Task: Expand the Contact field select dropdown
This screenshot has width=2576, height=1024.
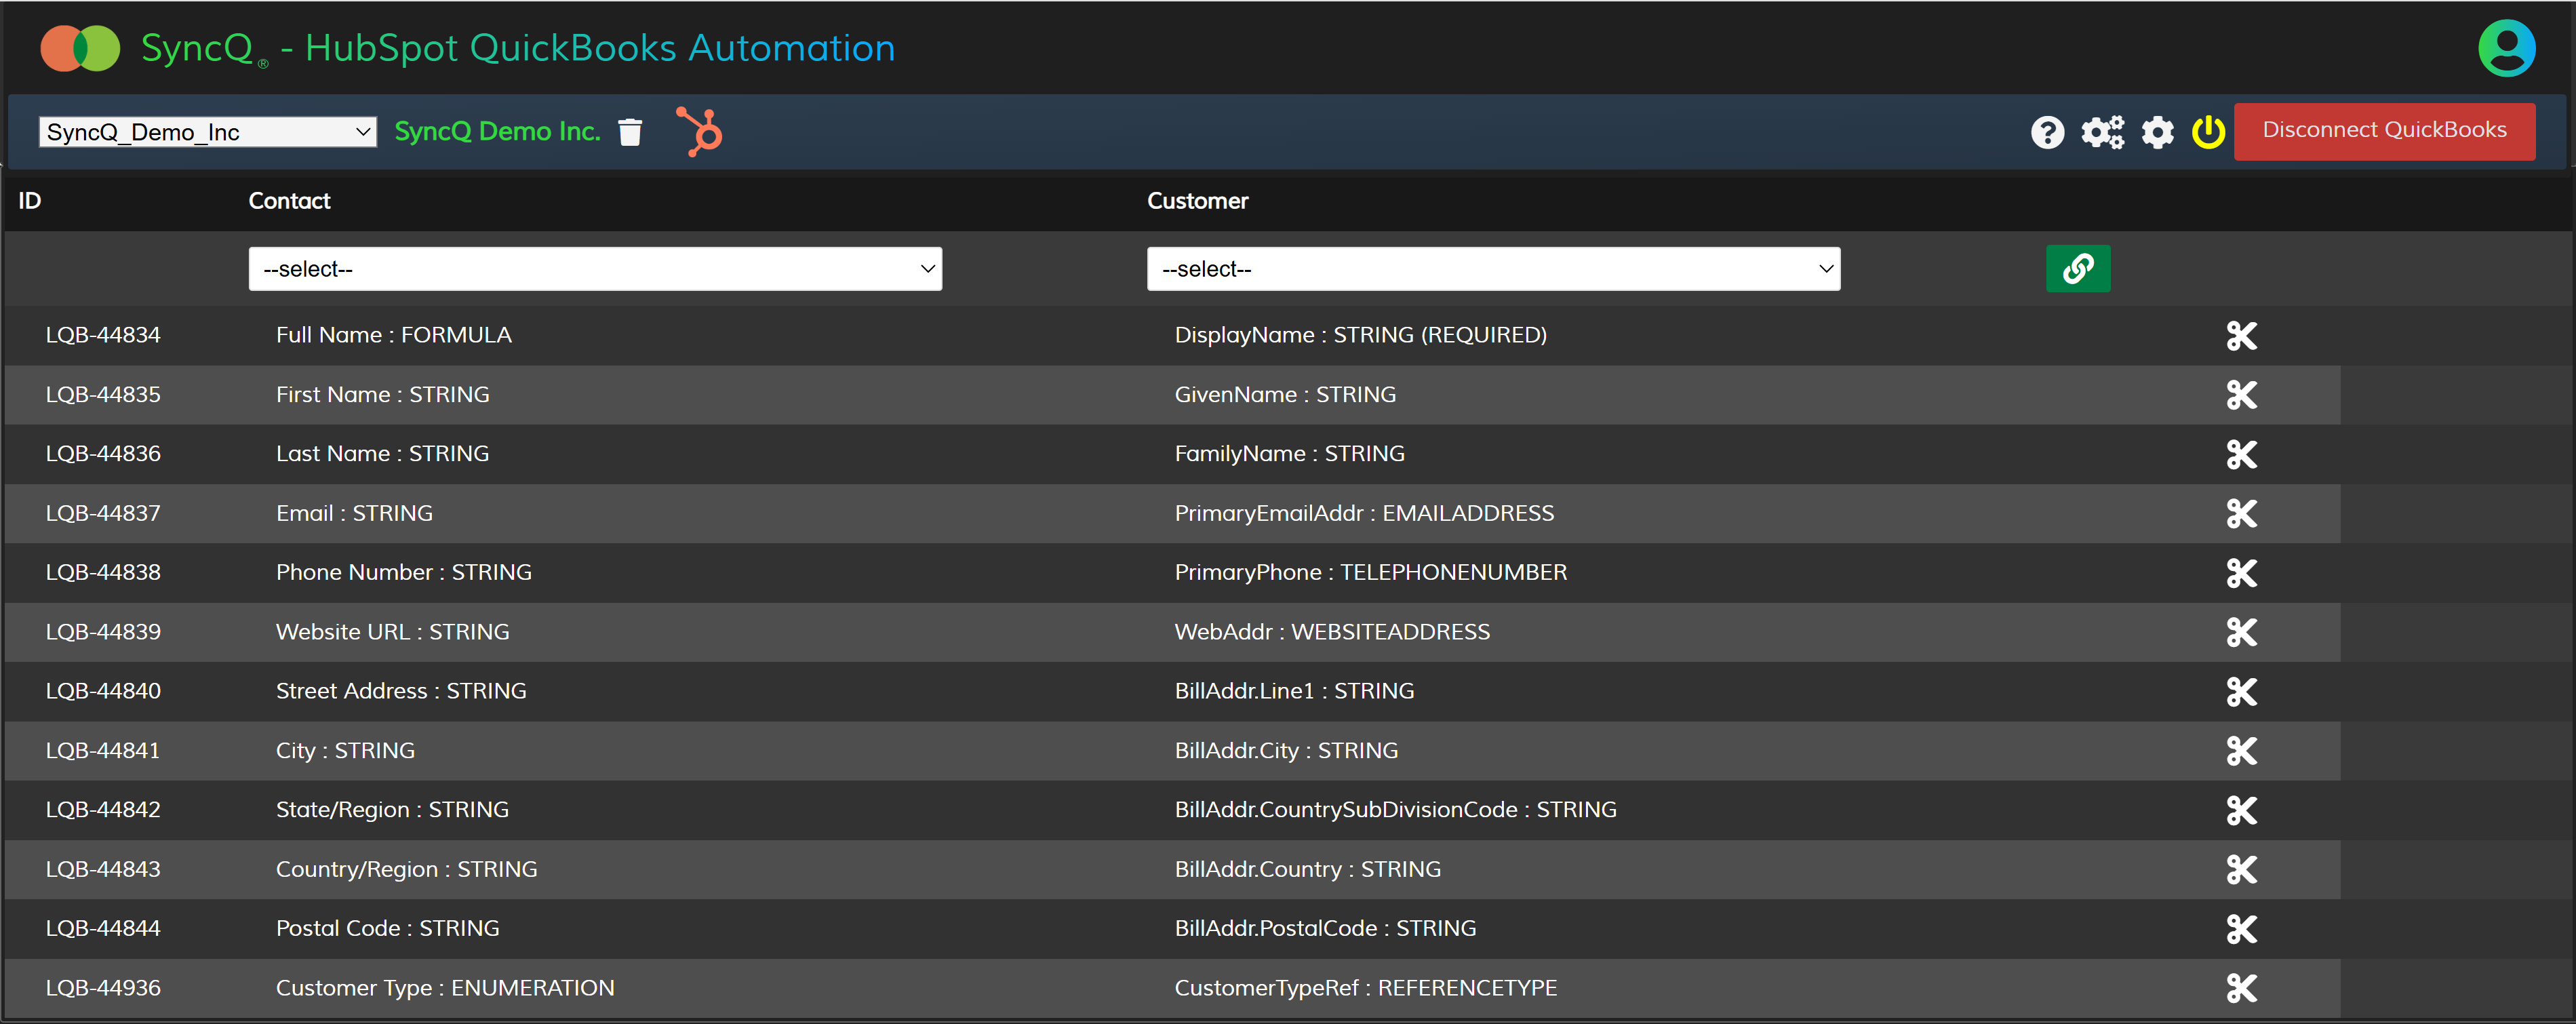Action: click(595, 269)
